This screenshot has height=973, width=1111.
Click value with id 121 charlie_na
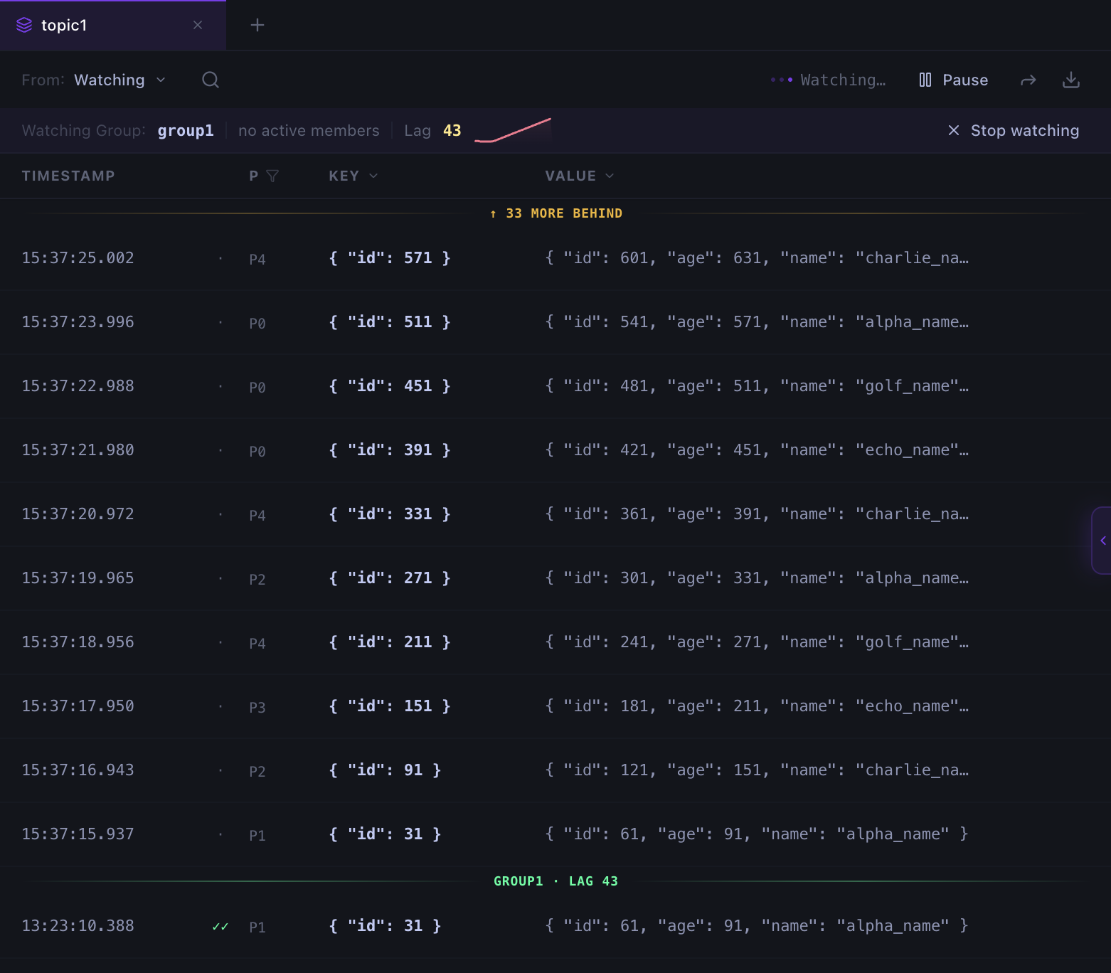pyautogui.click(x=757, y=770)
